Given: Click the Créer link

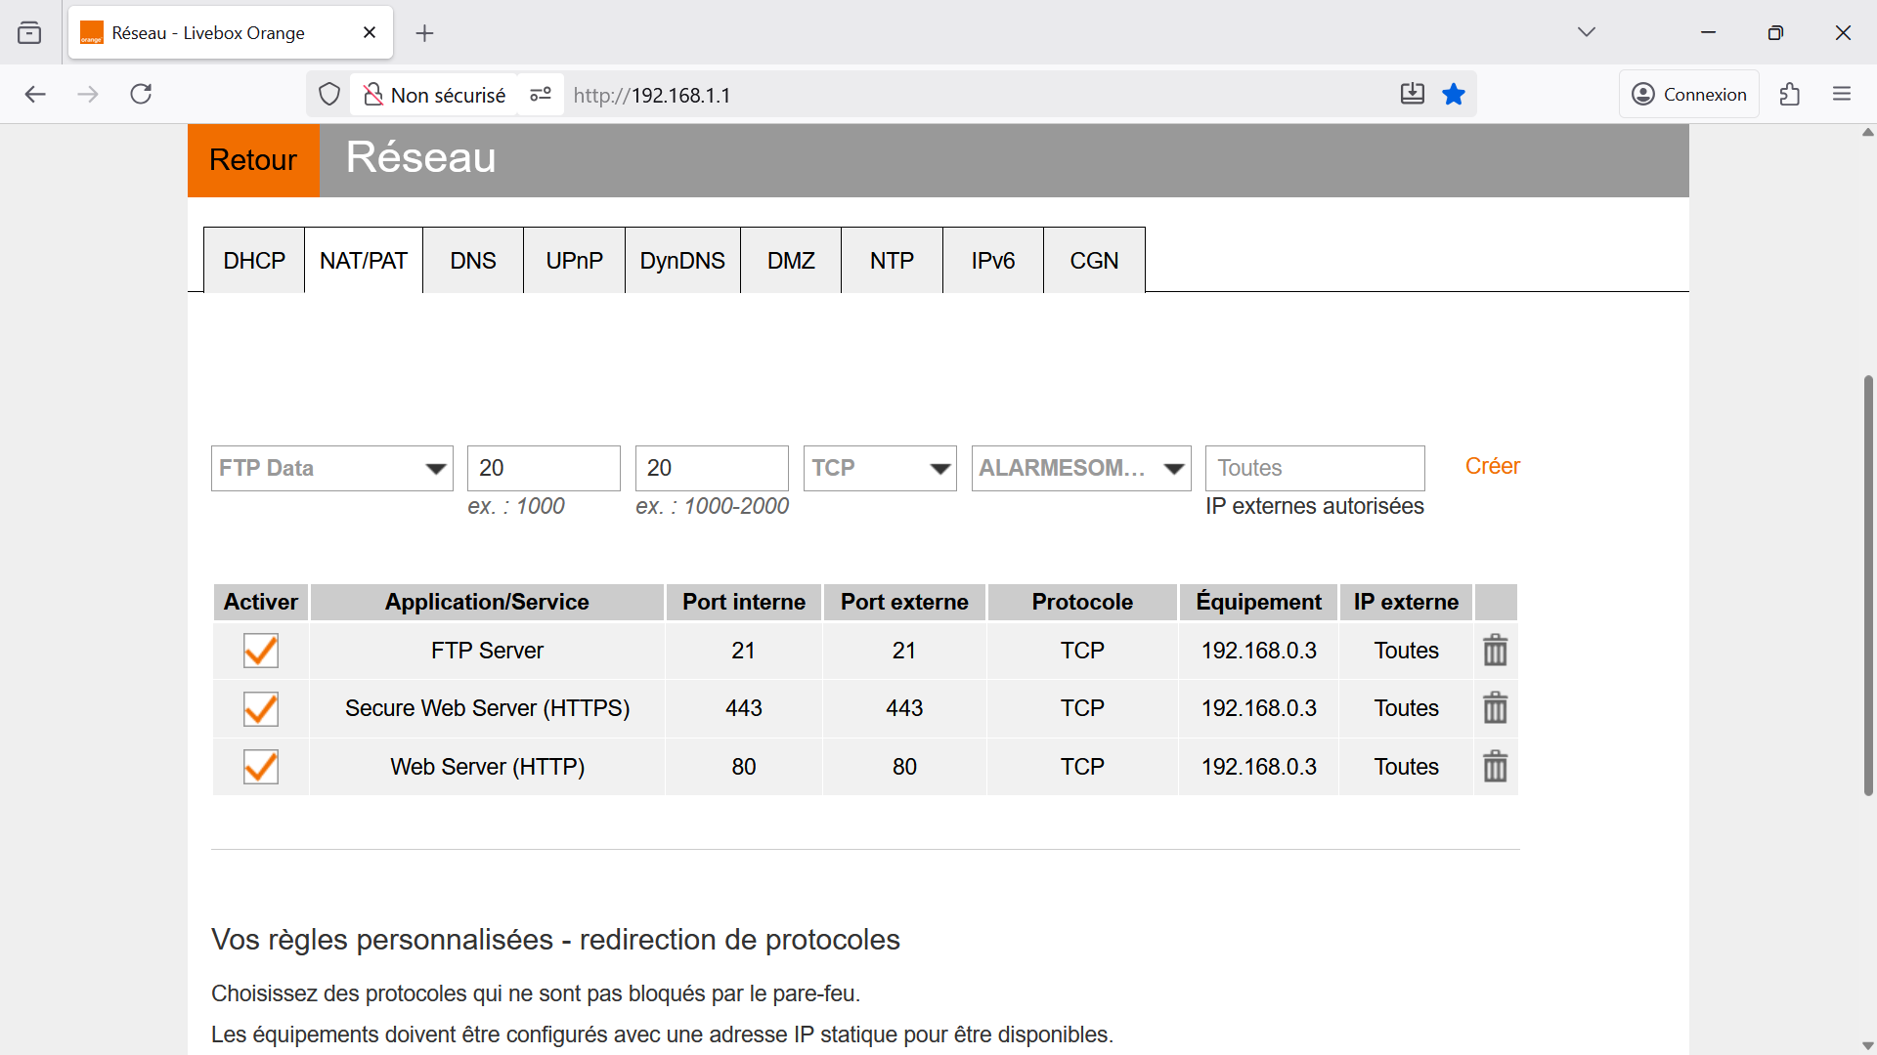Looking at the screenshot, I should [x=1492, y=466].
